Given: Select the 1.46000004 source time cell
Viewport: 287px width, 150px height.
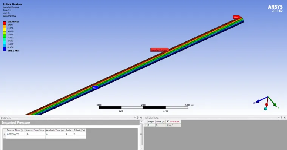Looking at the screenshot, I should (15, 133).
